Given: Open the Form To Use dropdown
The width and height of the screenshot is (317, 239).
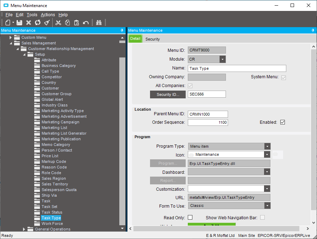Looking at the screenshot, I should click(x=267, y=206).
